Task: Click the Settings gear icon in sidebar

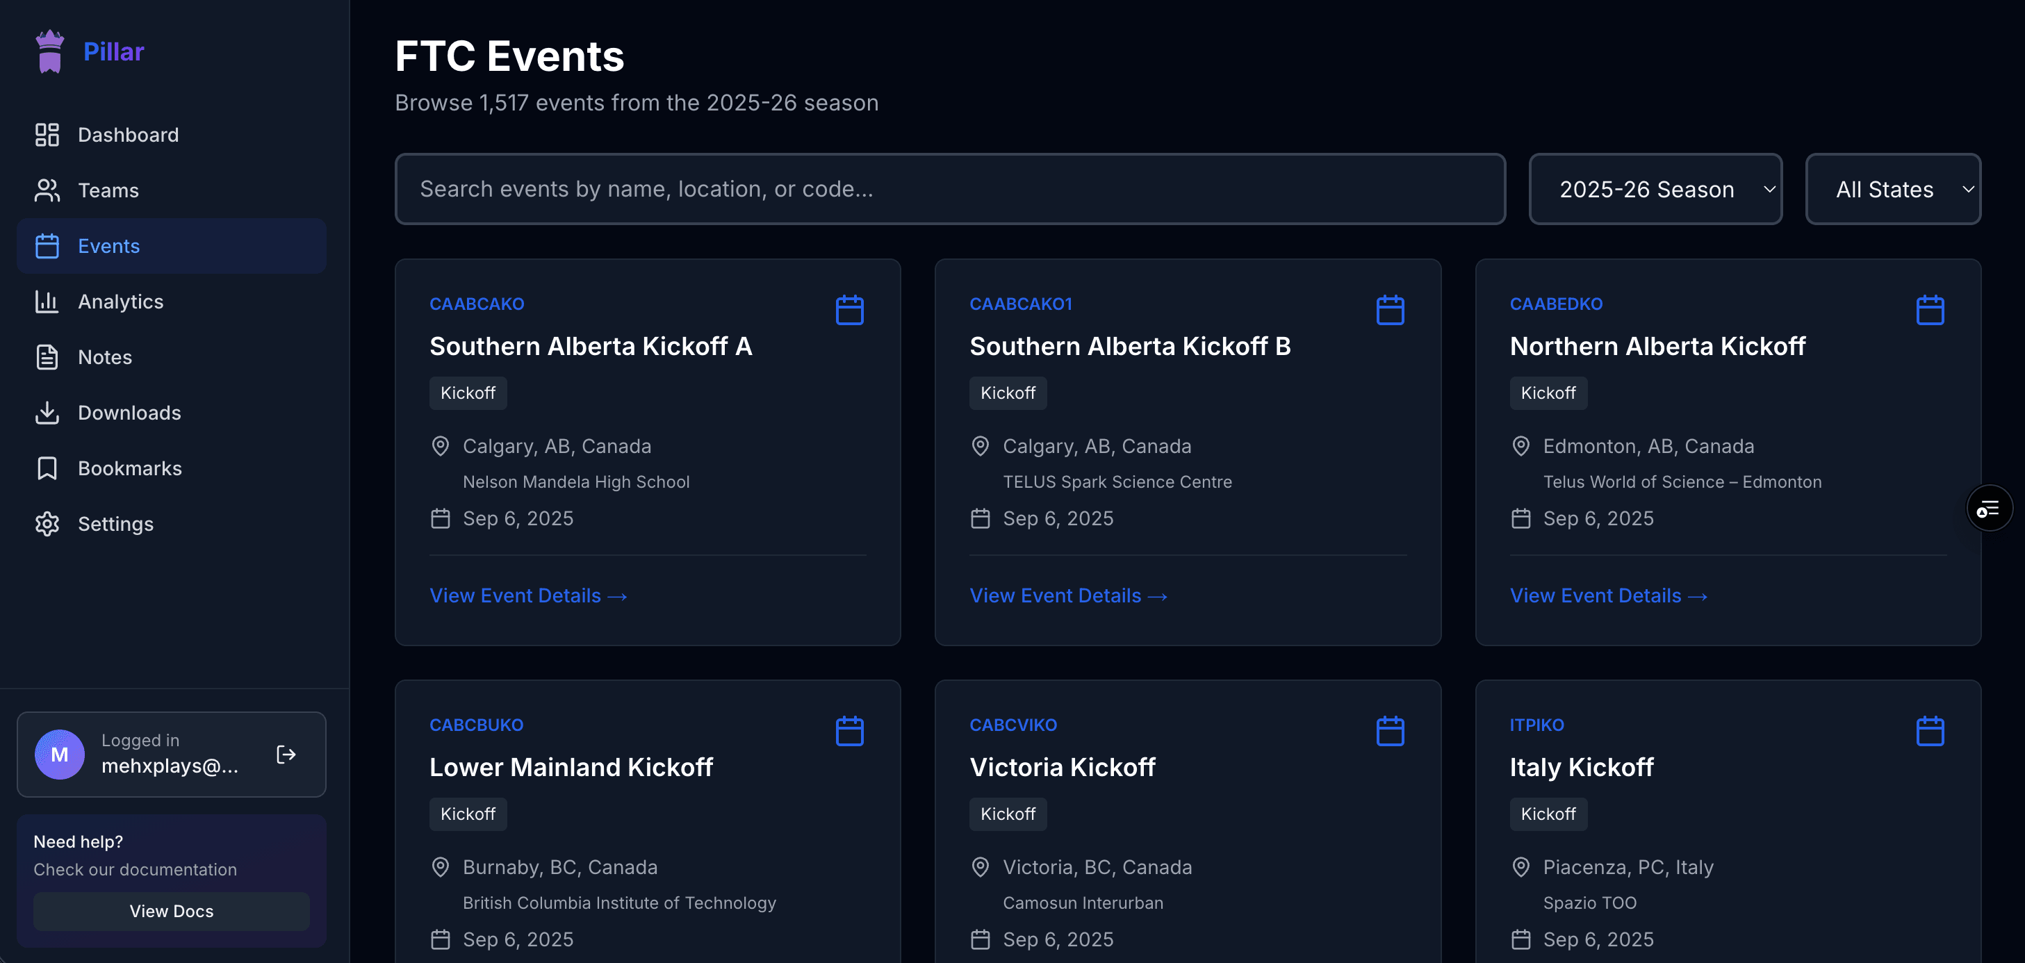Action: coord(47,524)
